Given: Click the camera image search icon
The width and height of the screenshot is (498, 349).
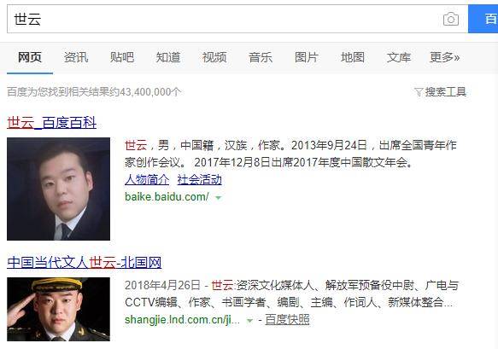Looking at the screenshot, I should click(x=451, y=19).
